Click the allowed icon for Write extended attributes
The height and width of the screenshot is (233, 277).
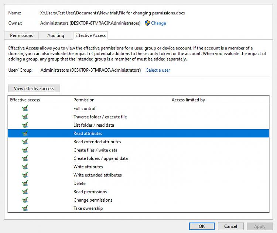25,175
